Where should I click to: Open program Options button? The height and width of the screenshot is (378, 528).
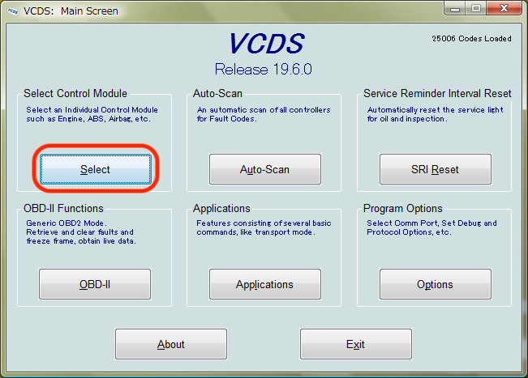[x=435, y=284]
